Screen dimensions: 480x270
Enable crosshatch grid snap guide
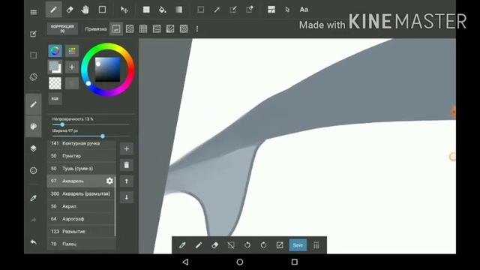pos(143,28)
